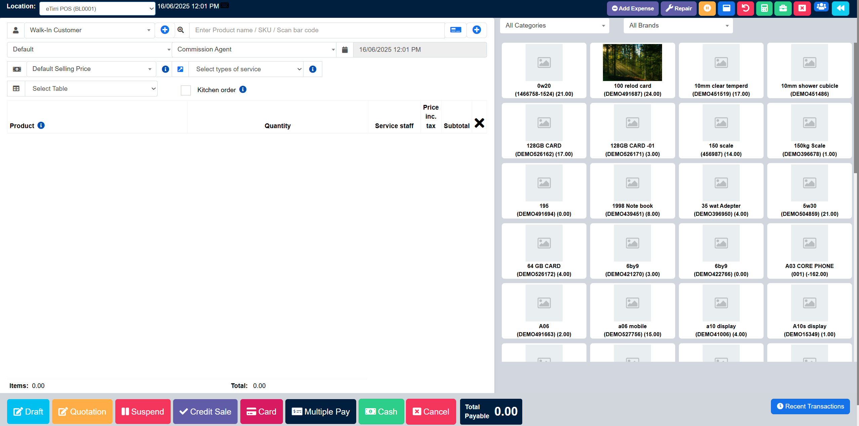
Task: Open the Default Selling Price dropdown
Action: click(x=91, y=69)
